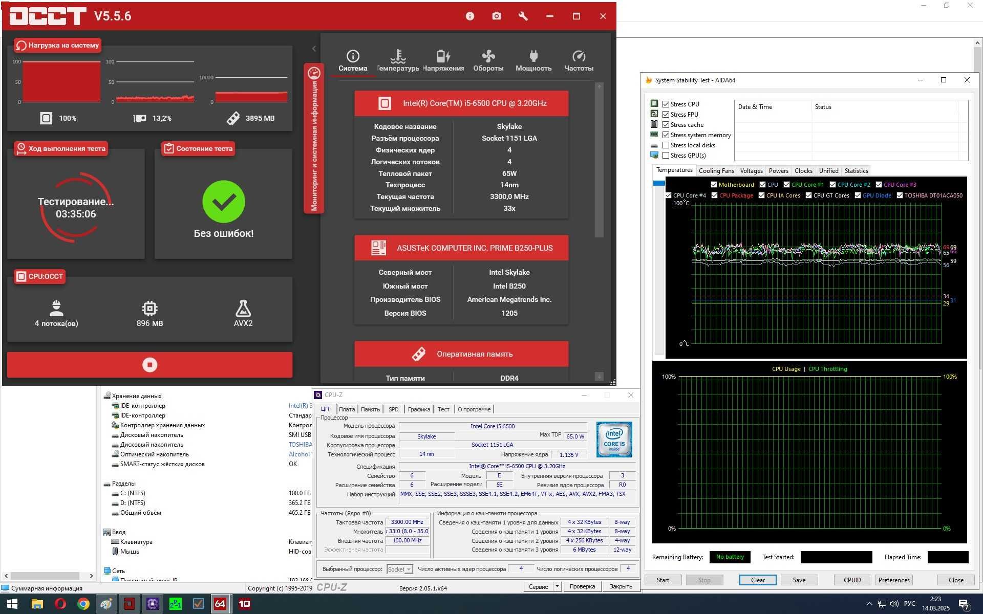Toggle CPU Package graph checkbox

point(714,195)
